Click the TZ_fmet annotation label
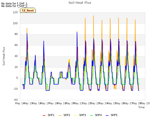 coord(28,10)
